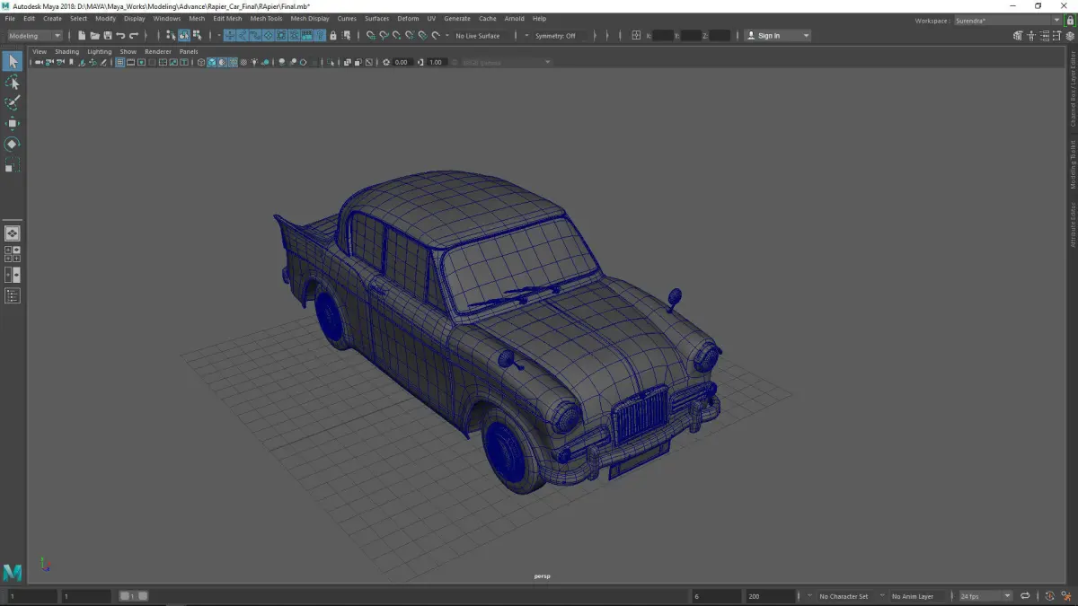
Task: Click the Redo arrow icon
Action: tap(133, 36)
